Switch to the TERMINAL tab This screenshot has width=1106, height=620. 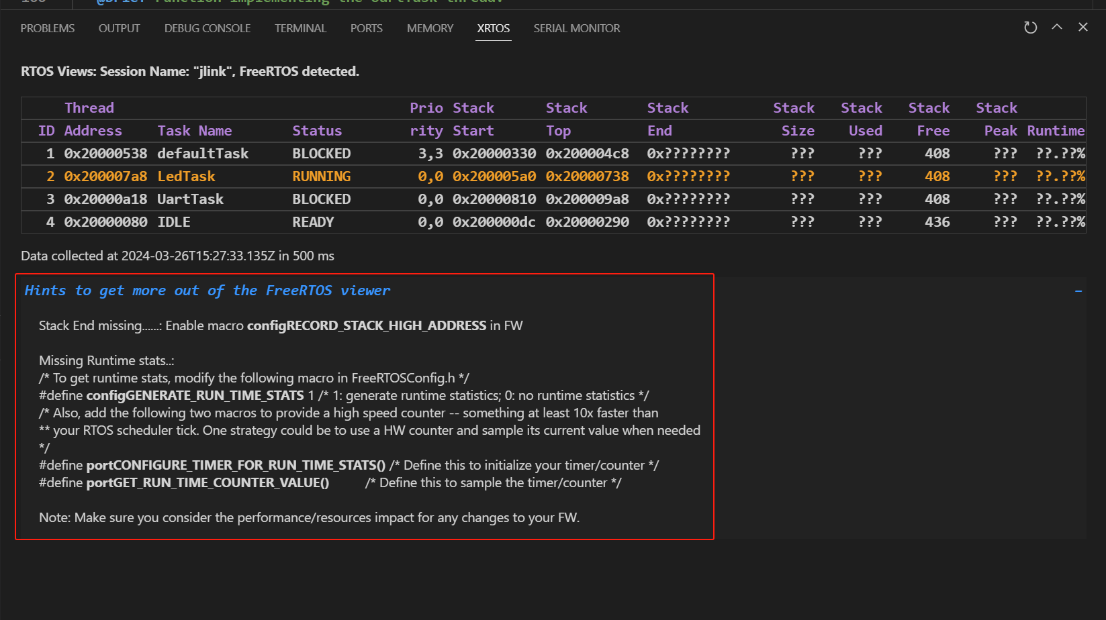(300, 28)
